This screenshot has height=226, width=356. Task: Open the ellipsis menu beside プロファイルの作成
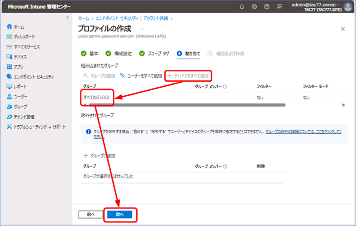[x=141, y=29]
